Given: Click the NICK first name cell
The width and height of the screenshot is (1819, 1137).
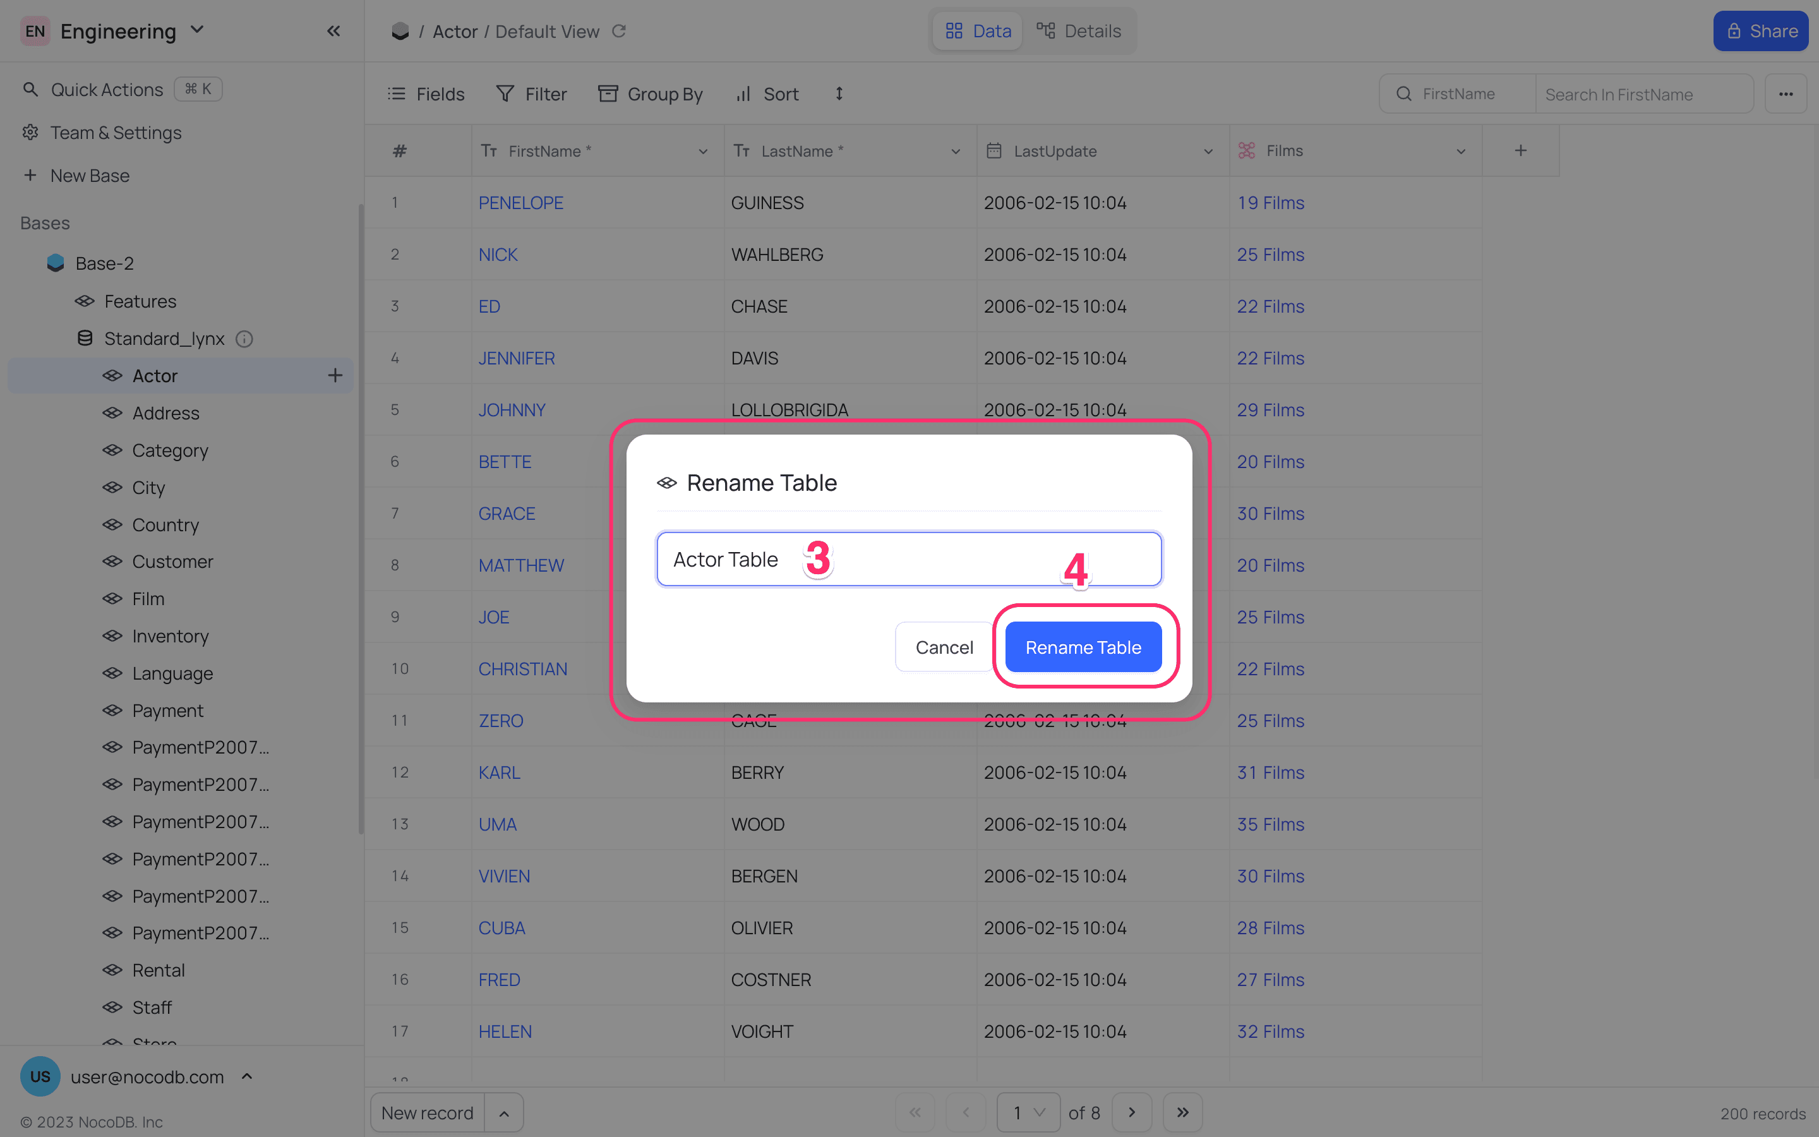Looking at the screenshot, I should (x=597, y=254).
